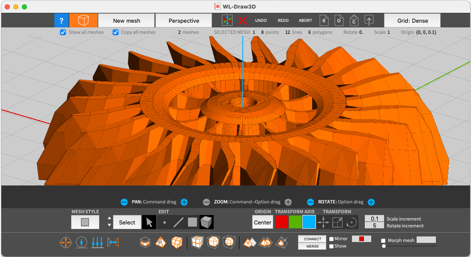
Task: Click the ABORT toolbar item
Action: pos(305,21)
